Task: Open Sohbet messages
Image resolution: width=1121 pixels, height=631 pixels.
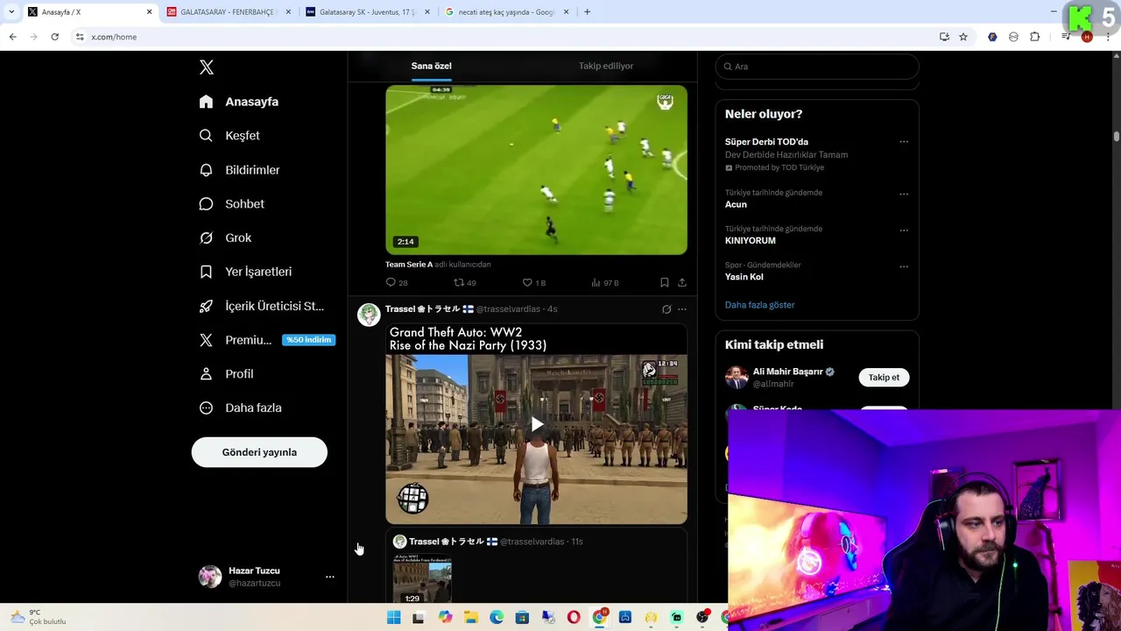Action: pyautogui.click(x=232, y=204)
